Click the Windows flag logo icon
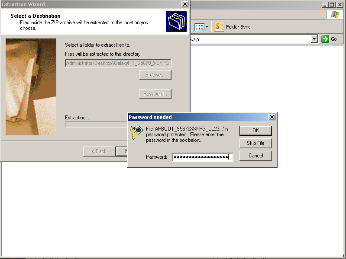This screenshot has width=346, height=259. (x=335, y=15)
